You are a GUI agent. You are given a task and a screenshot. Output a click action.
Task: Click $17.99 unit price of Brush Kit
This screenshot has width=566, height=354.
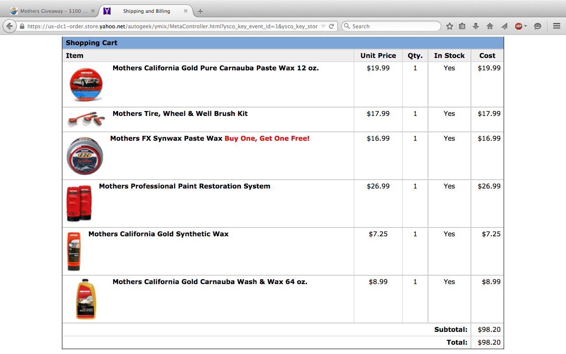[x=378, y=113]
